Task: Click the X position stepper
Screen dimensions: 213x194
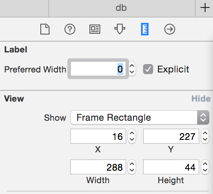Action: 132,136
